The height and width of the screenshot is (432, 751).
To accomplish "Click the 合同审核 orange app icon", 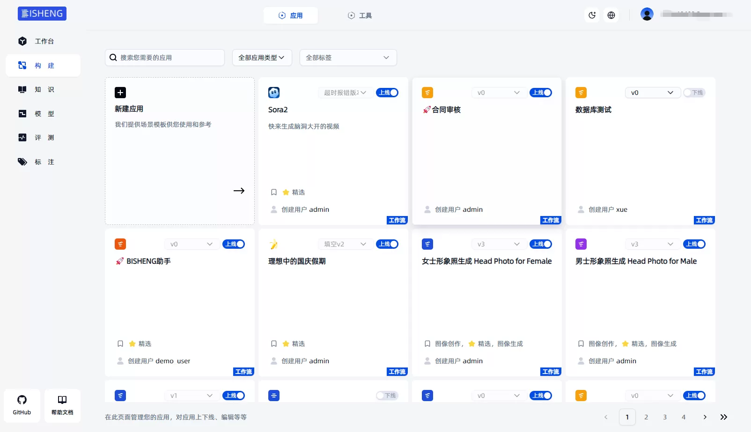I will point(427,93).
